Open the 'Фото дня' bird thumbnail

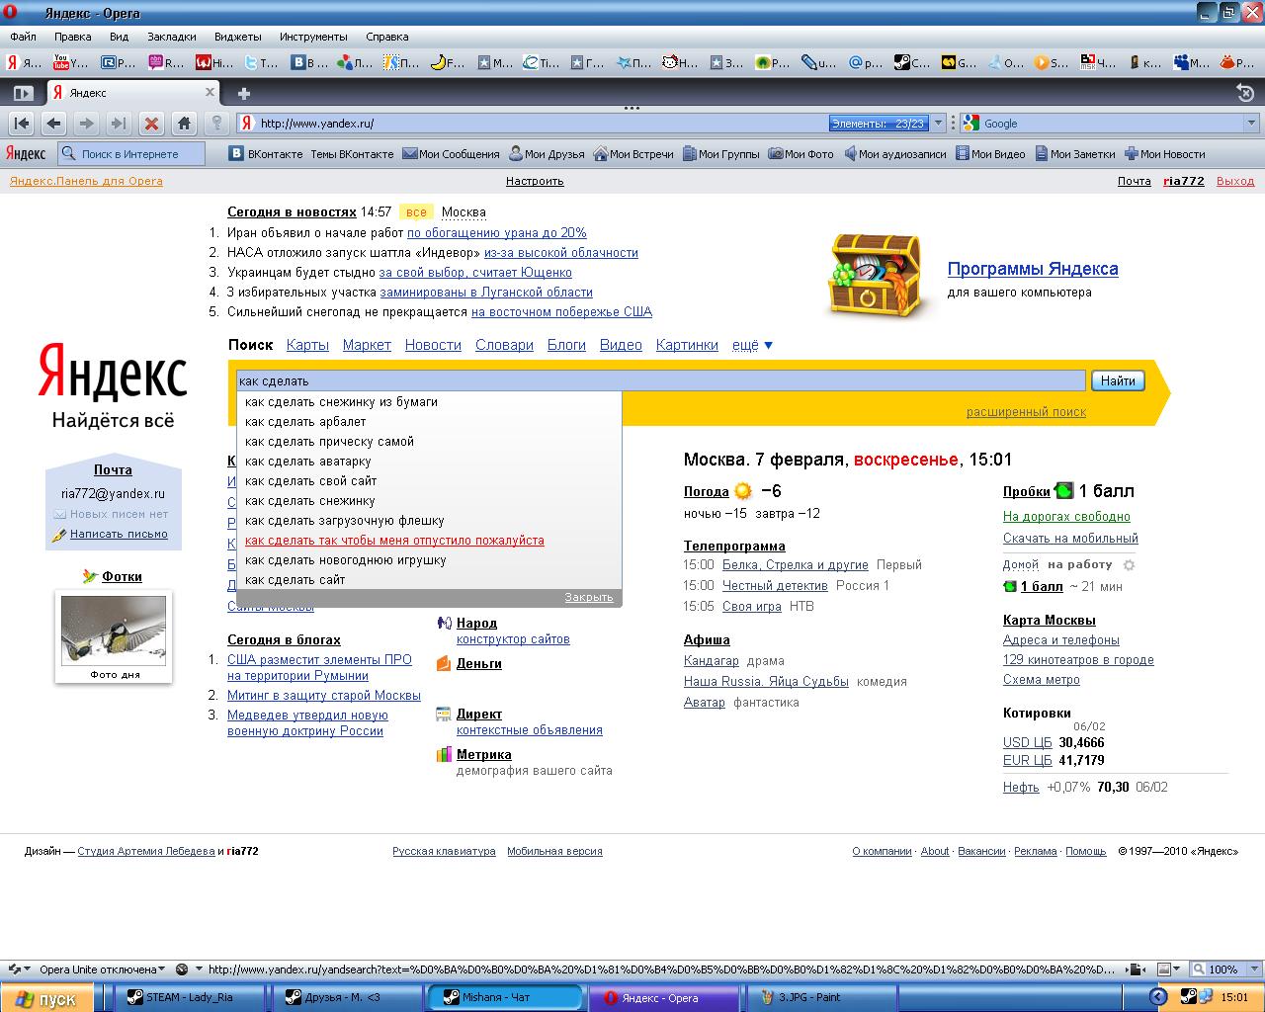point(114,631)
